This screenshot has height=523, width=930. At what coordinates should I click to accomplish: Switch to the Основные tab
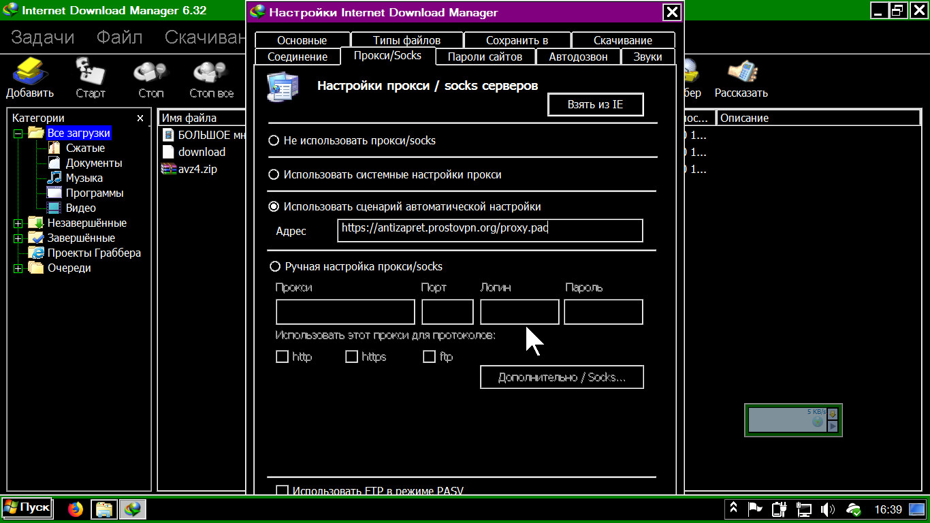pyautogui.click(x=302, y=40)
